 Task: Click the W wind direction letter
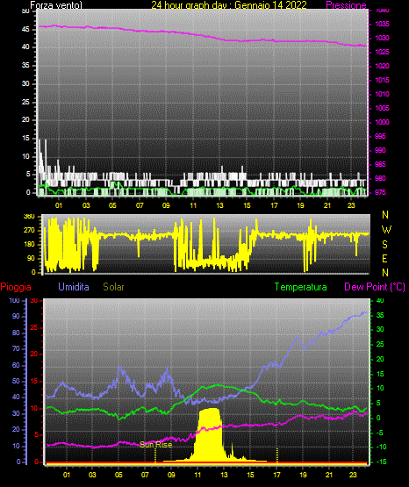[386, 230]
